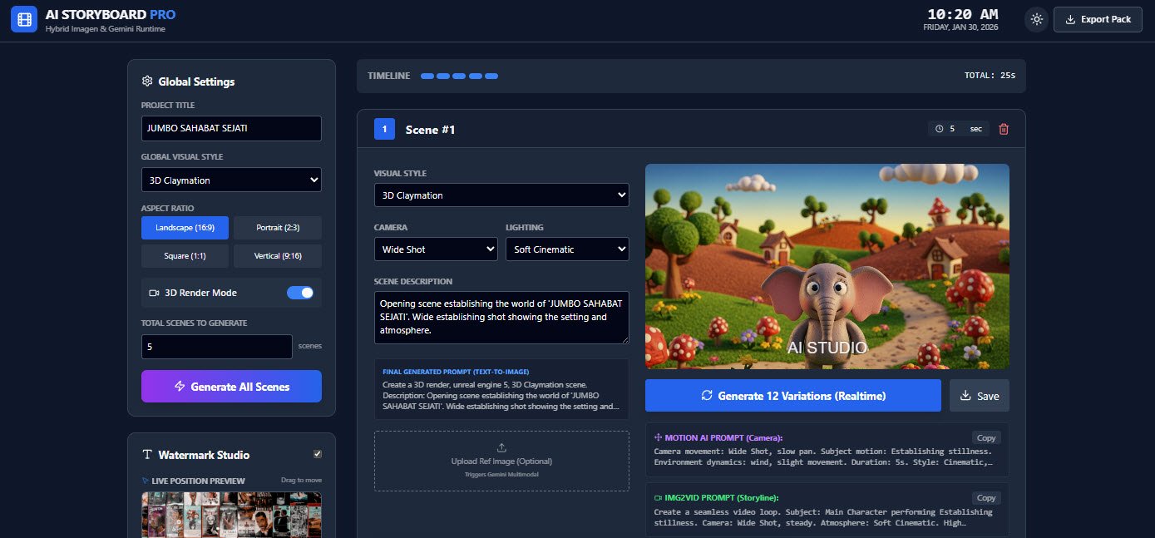Click the Total Scenes to Generate field
The width and height of the screenshot is (1155, 538).
(217, 346)
